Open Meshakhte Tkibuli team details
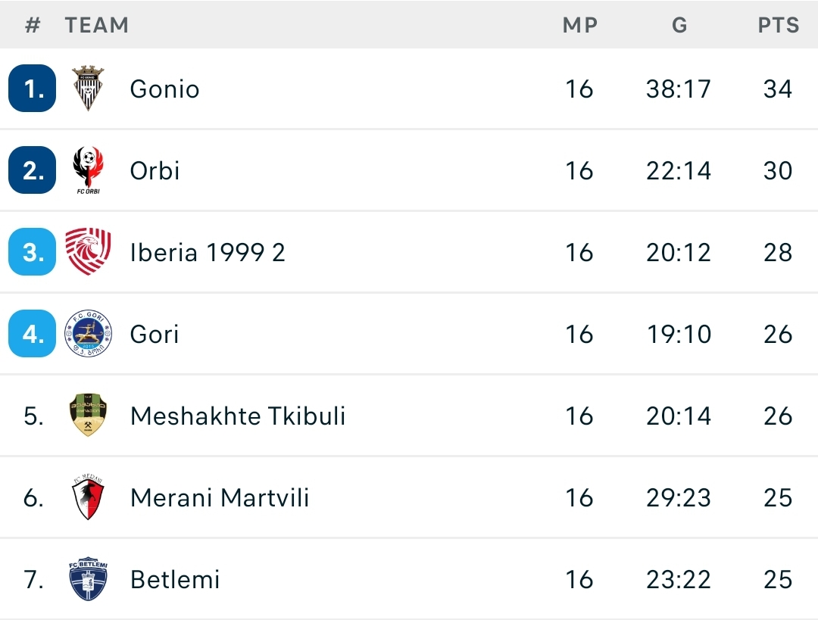 pos(238,416)
